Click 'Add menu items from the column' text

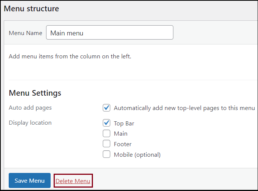[70, 57]
